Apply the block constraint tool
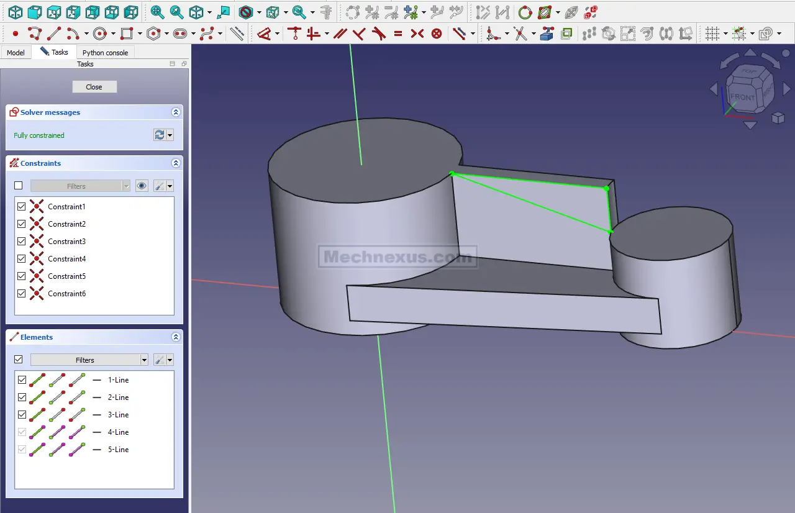Image resolution: width=795 pixels, height=513 pixels. click(x=437, y=34)
